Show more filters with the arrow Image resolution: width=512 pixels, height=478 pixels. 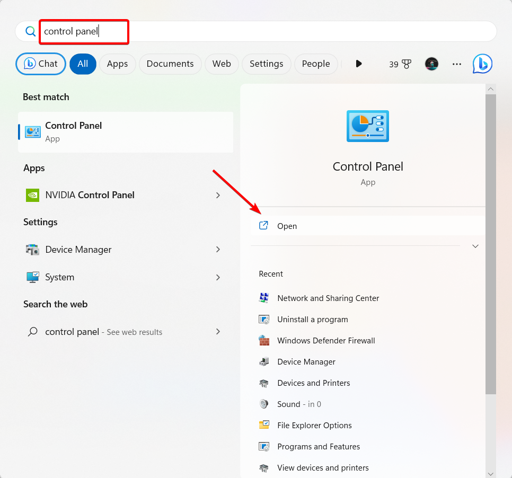point(358,64)
